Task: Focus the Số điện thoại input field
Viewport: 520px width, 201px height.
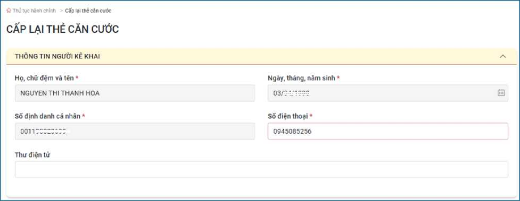Action: tap(387, 131)
